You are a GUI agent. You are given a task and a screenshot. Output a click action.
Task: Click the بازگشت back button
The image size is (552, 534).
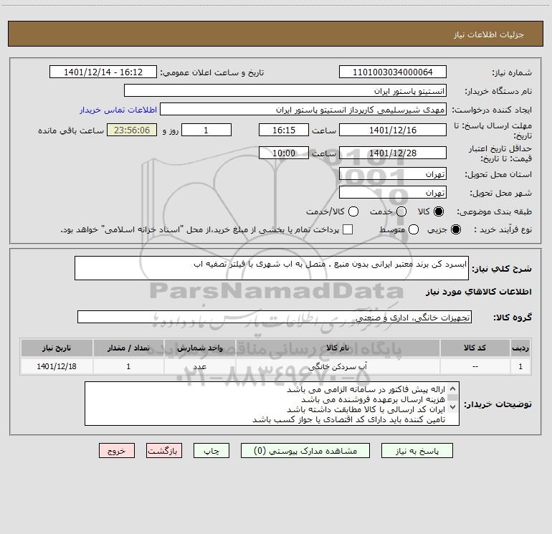[x=164, y=451]
